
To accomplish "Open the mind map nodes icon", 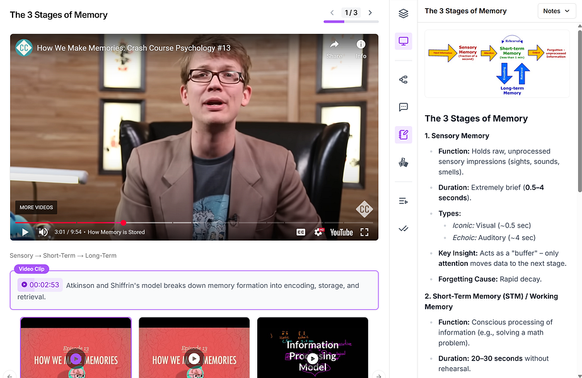I will tap(404, 79).
